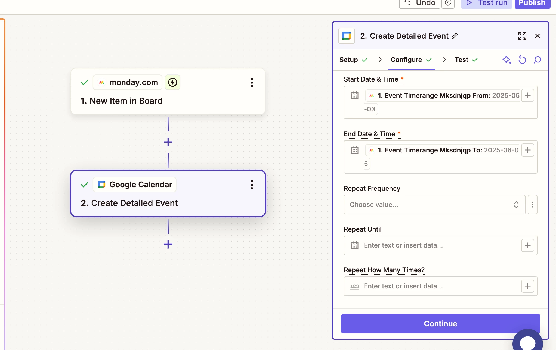Viewport: 556px width, 350px height.
Task: Click the End Date & Time field
Action: point(441,157)
